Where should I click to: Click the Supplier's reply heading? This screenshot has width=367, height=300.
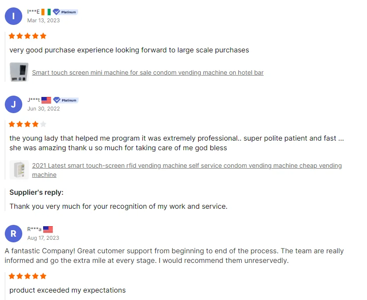37,192
